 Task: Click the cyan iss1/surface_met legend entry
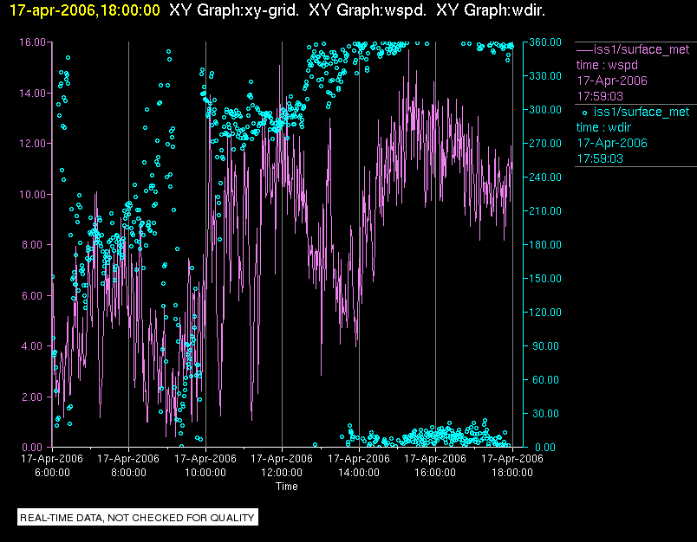pos(642,112)
